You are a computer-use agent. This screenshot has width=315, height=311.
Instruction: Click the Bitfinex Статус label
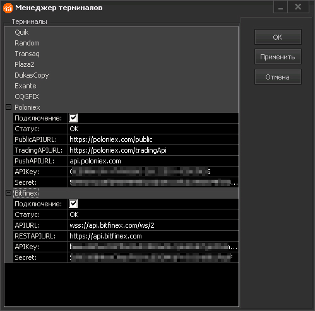pyautogui.click(x=27, y=214)
